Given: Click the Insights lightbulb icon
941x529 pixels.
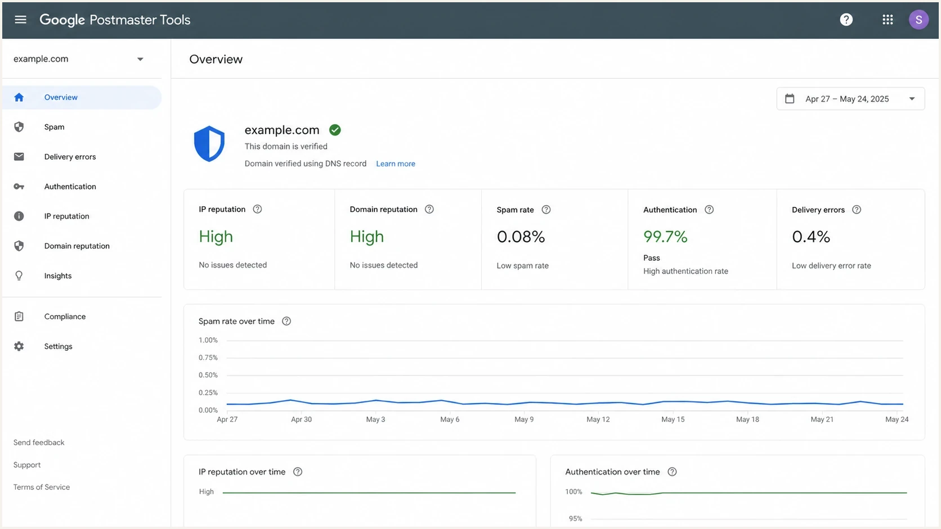Looking at the screenshot, I should 19,276.
